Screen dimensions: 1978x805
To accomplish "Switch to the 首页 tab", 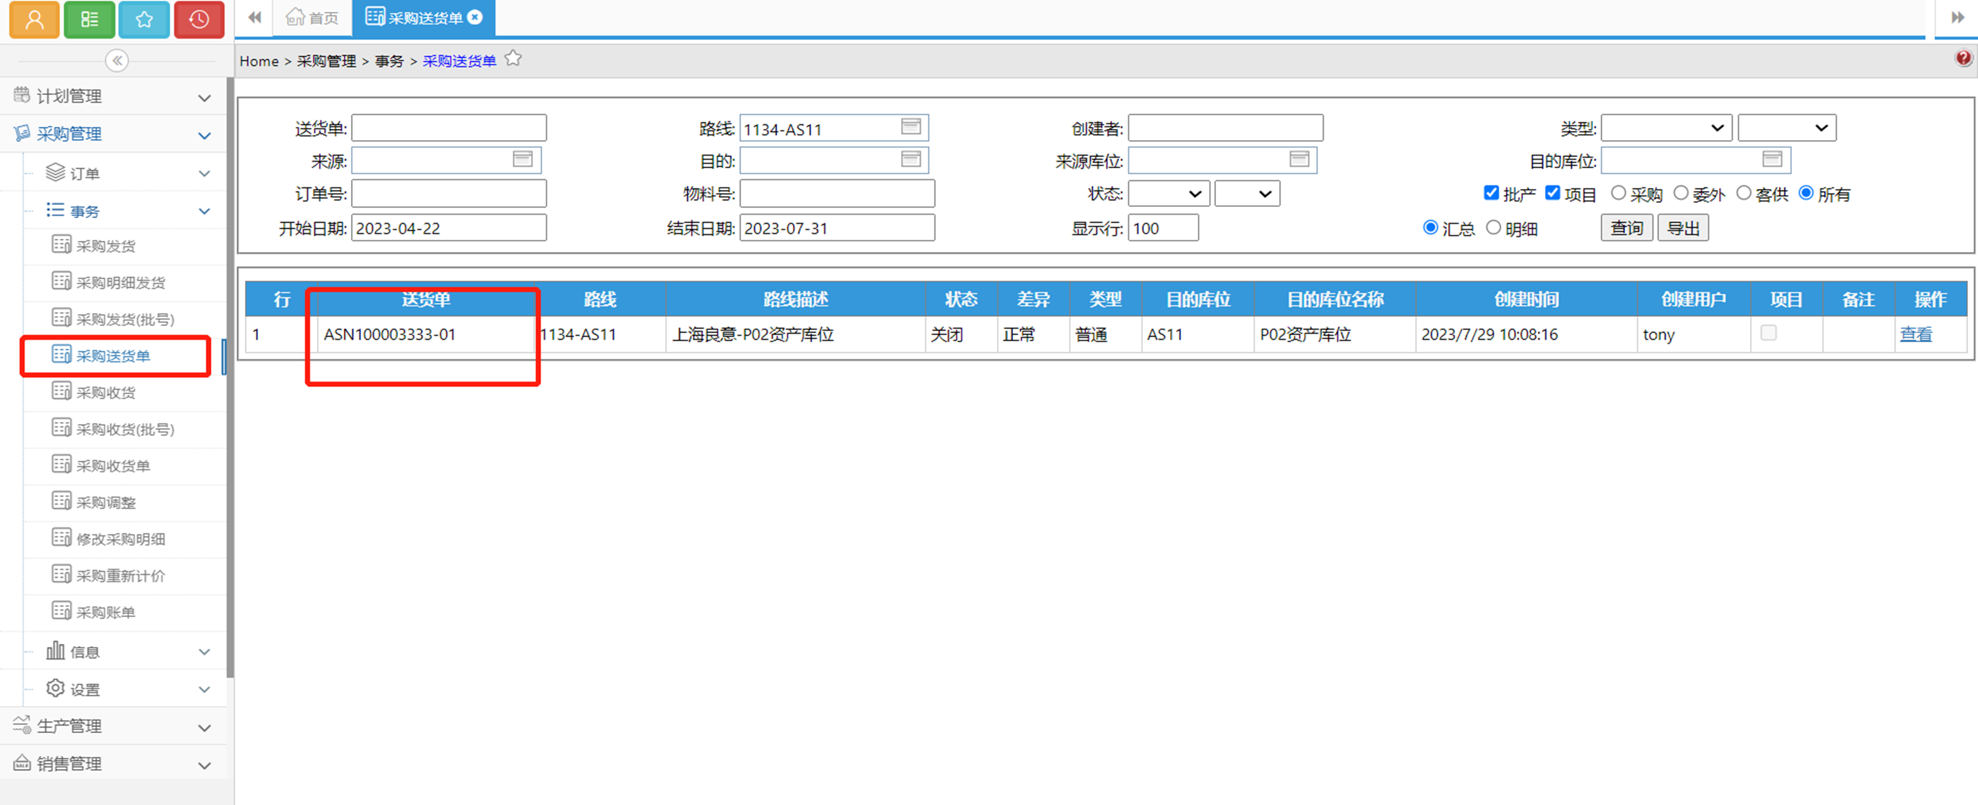I will [312, 18].
